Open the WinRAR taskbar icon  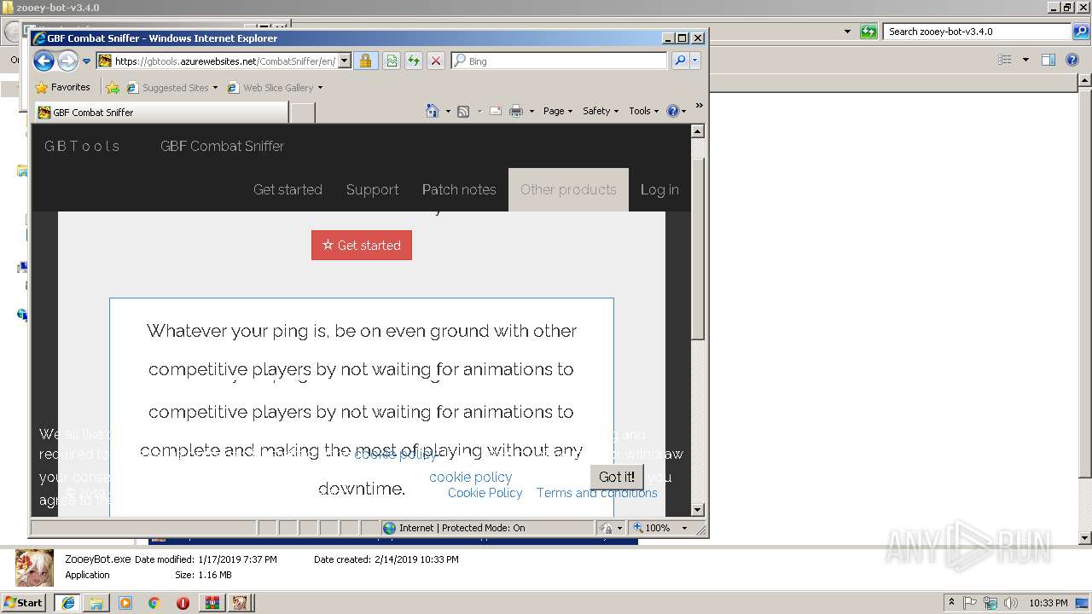tap(212, 603)
